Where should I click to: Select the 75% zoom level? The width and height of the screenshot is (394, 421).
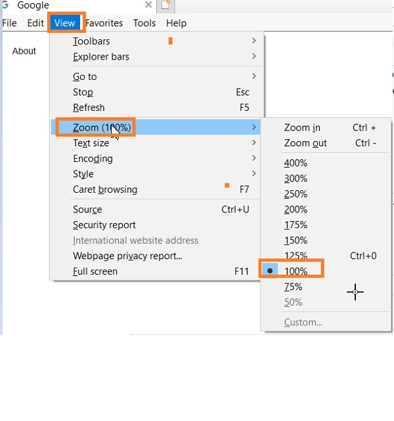(x=293, y=287)
